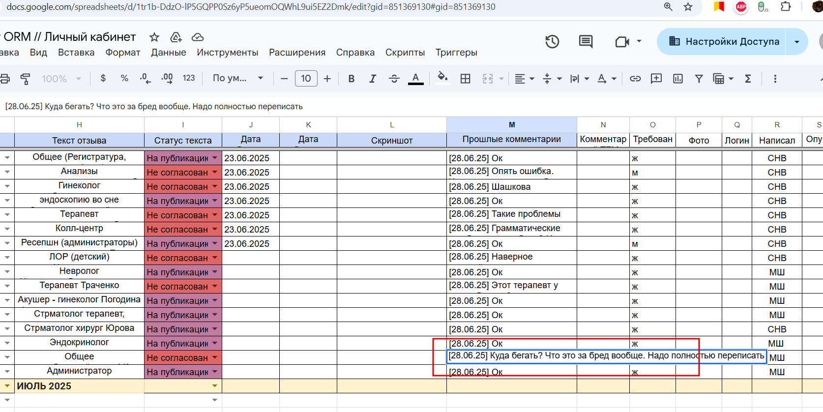This screenshot has width=823, height=412.
Task: Decrease font size with minus button
Action: [x=284, y=79]
